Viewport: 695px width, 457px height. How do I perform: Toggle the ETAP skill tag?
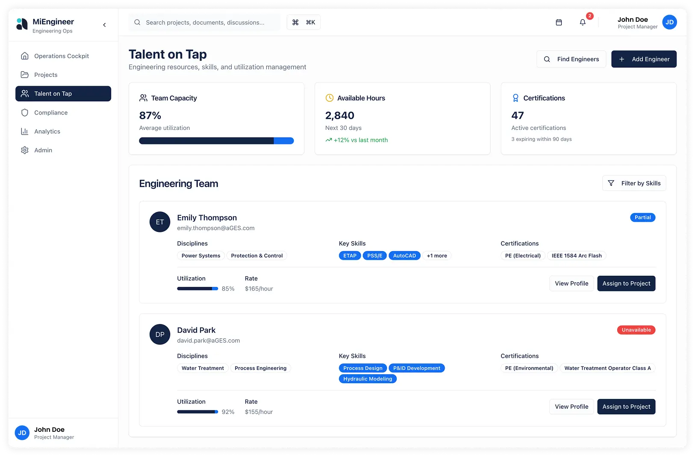tap(350, 256)
